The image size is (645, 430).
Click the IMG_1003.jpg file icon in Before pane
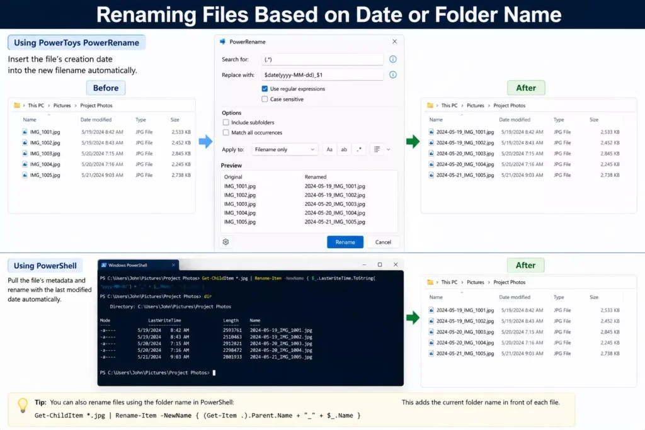pos(25,154)
